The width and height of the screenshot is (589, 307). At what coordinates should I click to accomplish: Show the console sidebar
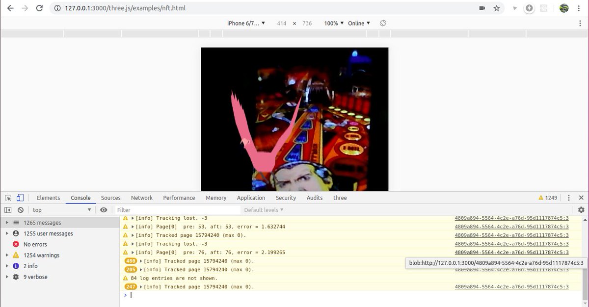[x=7, y=209]
